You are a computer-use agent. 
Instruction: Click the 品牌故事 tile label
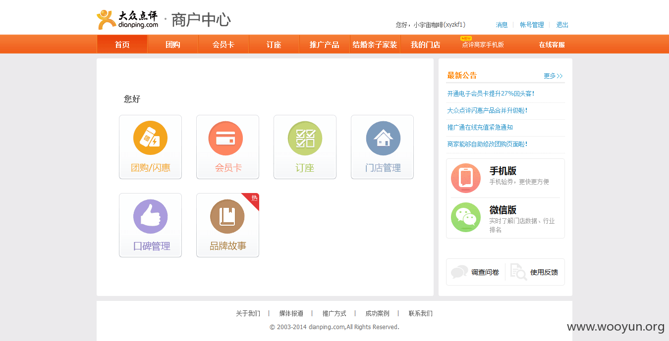(x=228, y=246)
